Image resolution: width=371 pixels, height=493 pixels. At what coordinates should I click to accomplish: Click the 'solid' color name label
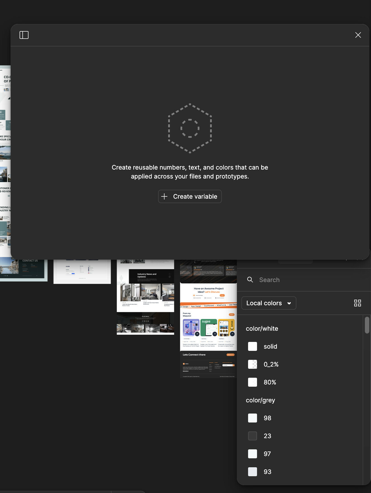270,346
